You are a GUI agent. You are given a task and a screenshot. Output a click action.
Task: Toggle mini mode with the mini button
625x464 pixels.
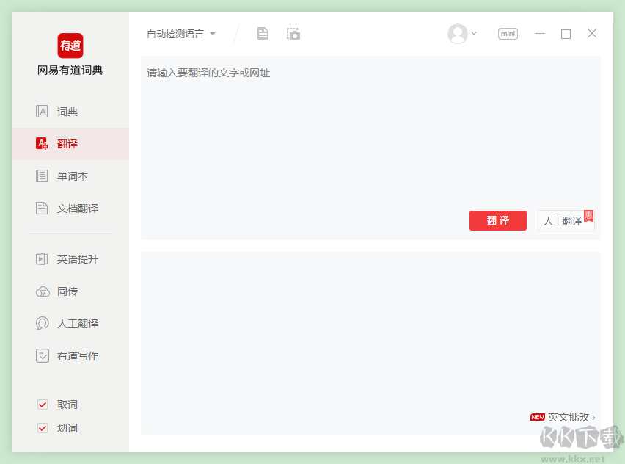507,33
